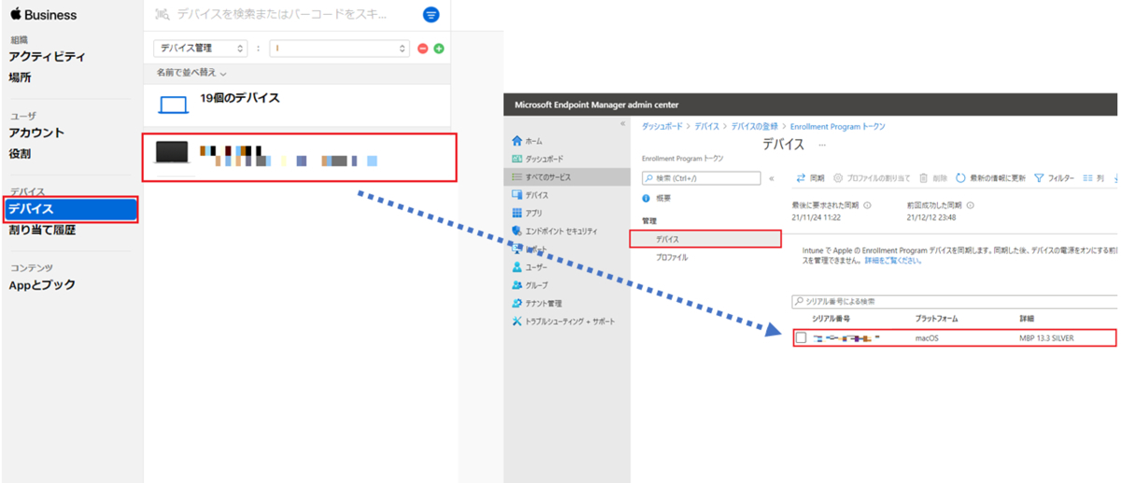Open 場所 in Apple Business sidebar
The image size is (1121, 483).
(20, 77)
